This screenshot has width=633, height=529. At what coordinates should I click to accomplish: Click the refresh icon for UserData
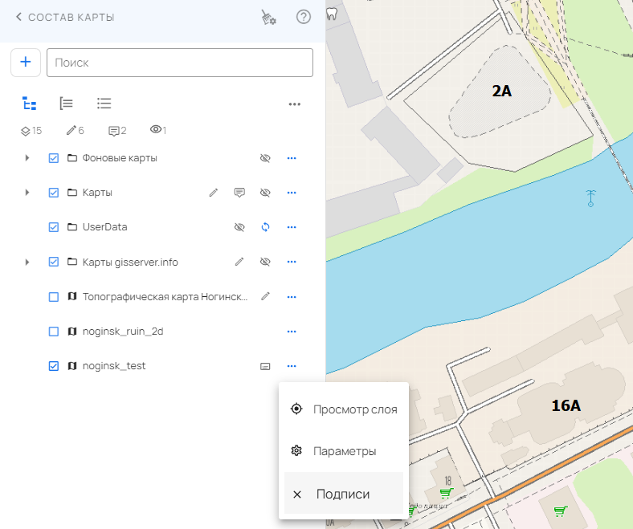click(265, 227)
